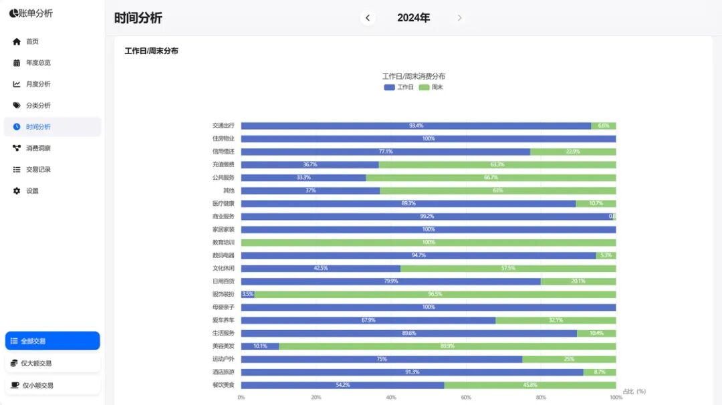
Task: Select 全部交易 filter button
Action: (x=53, y=341)
